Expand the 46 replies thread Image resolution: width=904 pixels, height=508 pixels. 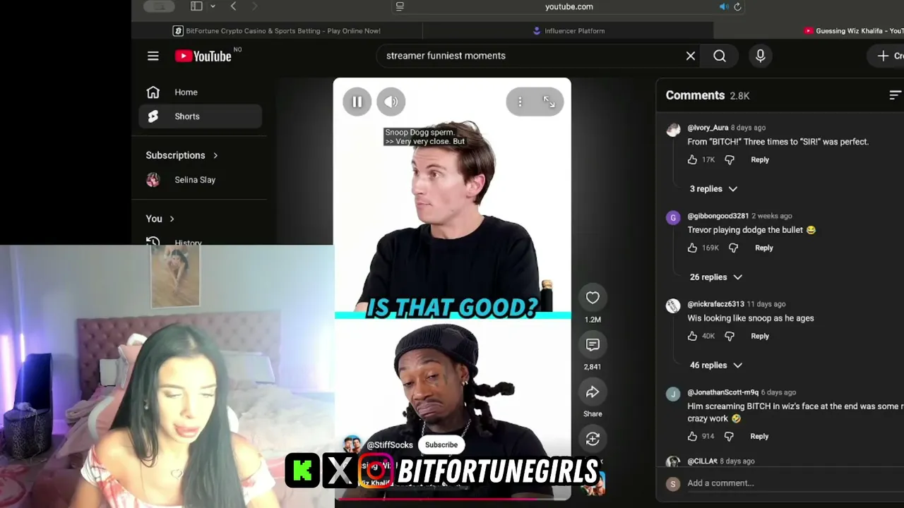(716, 365)
